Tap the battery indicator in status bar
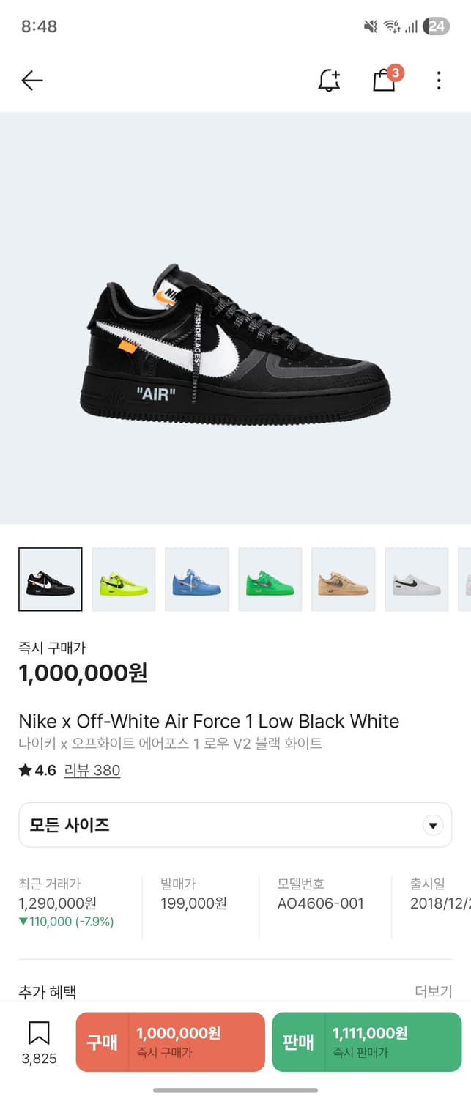 click(x=437, y=26)
